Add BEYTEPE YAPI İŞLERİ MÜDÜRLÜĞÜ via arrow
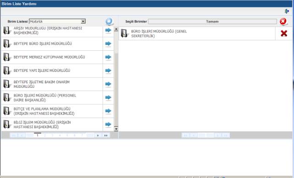294x178 pixels. point(108,70)
